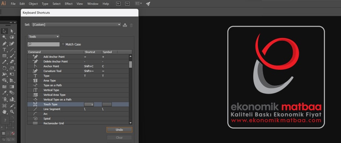341x143 pixels.
Task: Open the Effect menu
Action: pos(69,4)
